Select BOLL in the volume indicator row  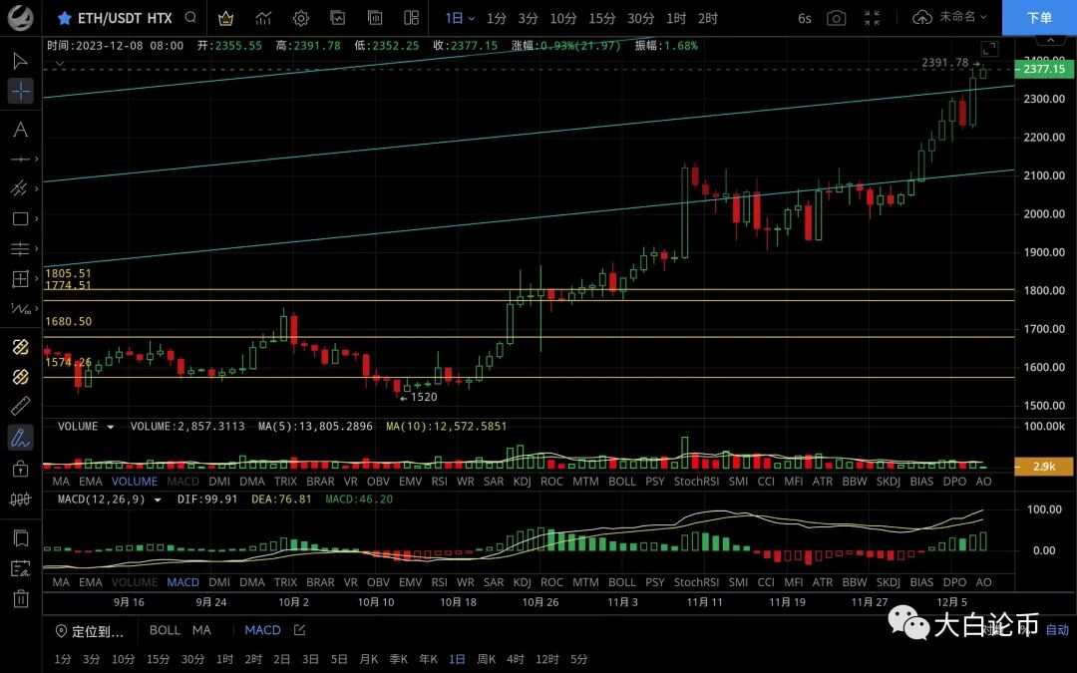(621, 482)
